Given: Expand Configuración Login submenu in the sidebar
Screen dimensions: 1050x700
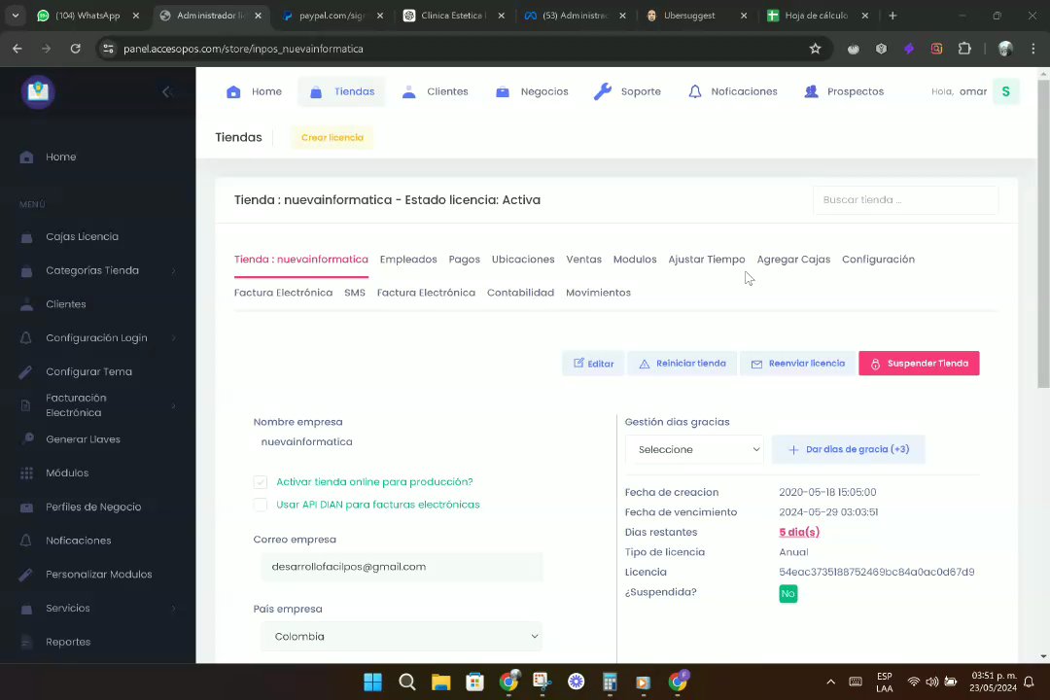Looking at the screenshot, I should tap(173, 338).
